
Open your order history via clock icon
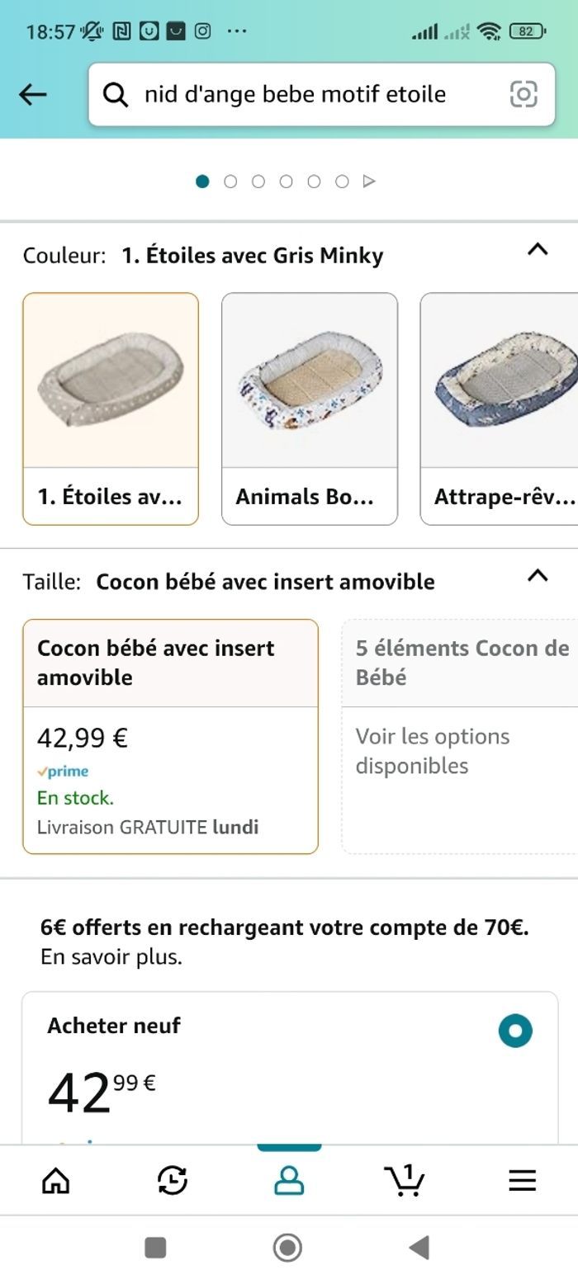pos(171,1180)
